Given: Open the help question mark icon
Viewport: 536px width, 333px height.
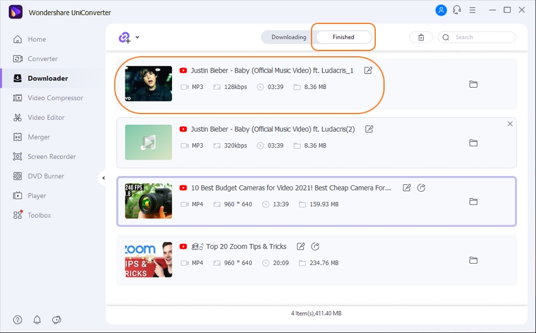Looking at the screenshot, I should (18, 320).
